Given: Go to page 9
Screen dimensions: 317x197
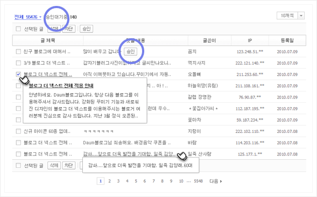Looking at the screenshot, I should [x=171, y=181].
